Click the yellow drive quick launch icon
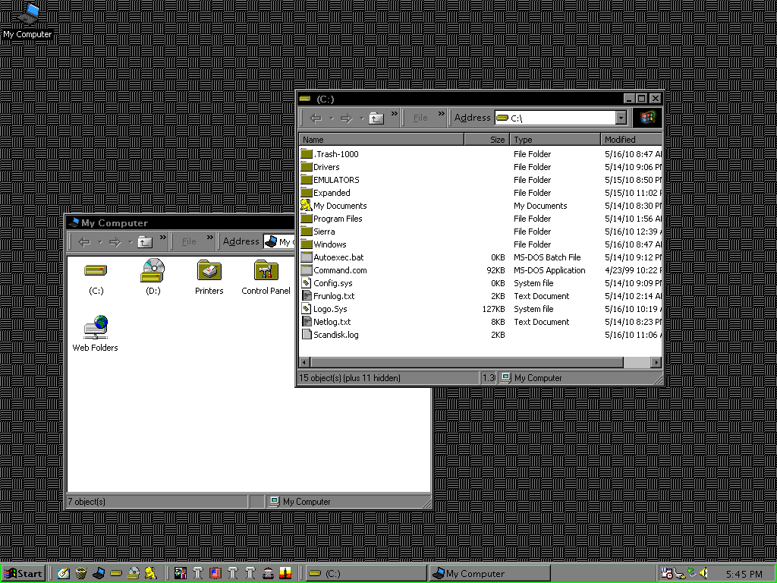This screenshot has height=583, width=777. [116, 574]
